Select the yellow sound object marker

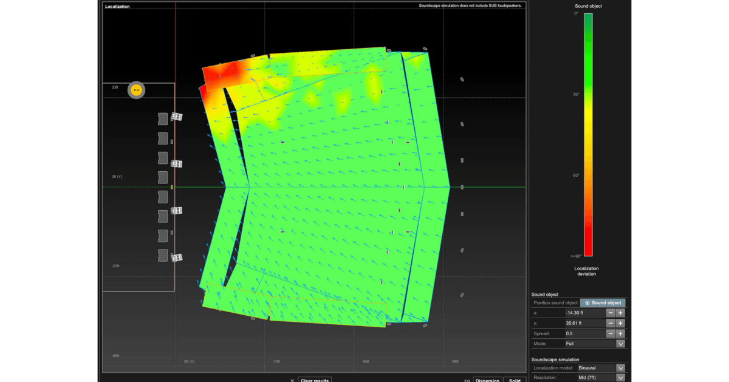pos(135,90)
